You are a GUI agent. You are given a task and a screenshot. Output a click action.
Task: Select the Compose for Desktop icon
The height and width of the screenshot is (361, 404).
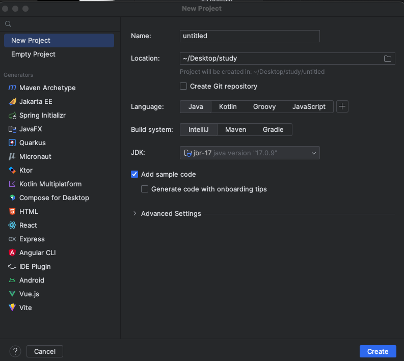tap(12, 198)
